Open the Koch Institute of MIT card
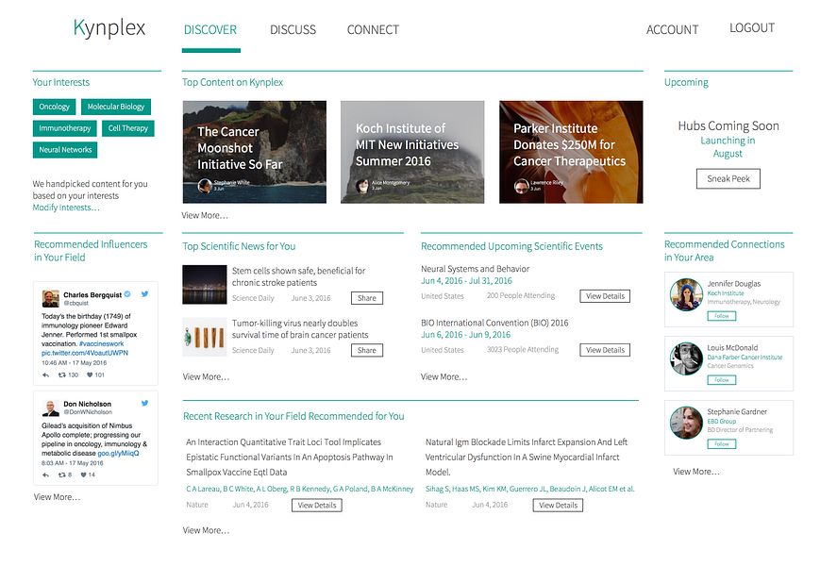 click(x=412, y=152)
